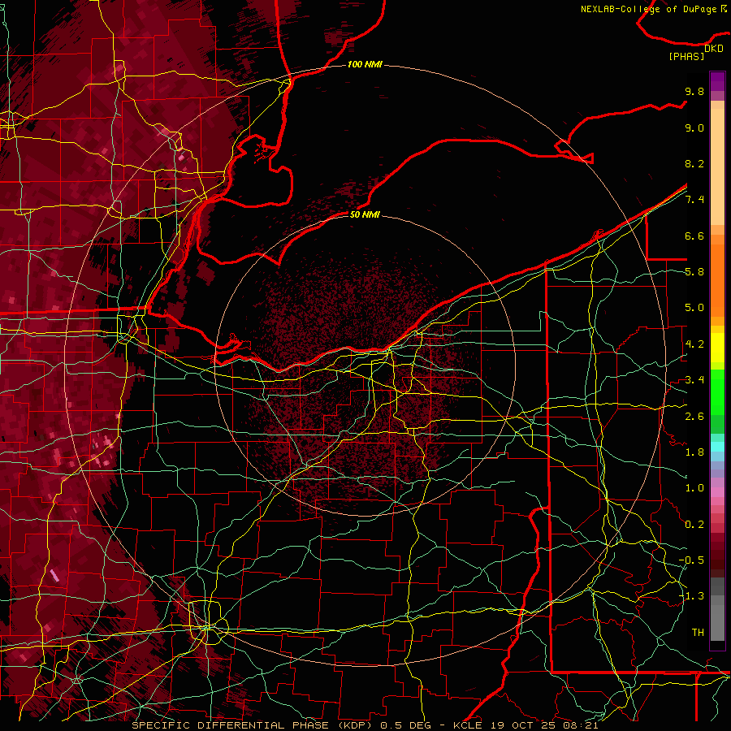The image size is (731, 731).
Task: Click the 50 NMI range ring label
Action: [365, 214]
